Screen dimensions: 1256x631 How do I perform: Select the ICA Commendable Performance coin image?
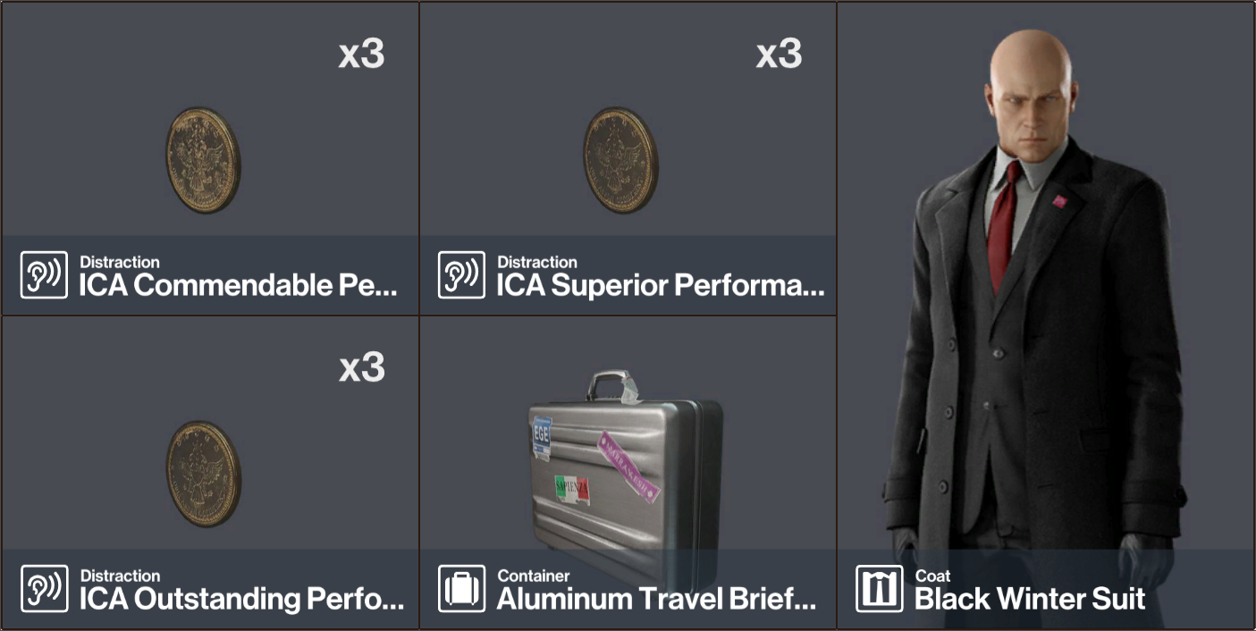coord(204,161)
